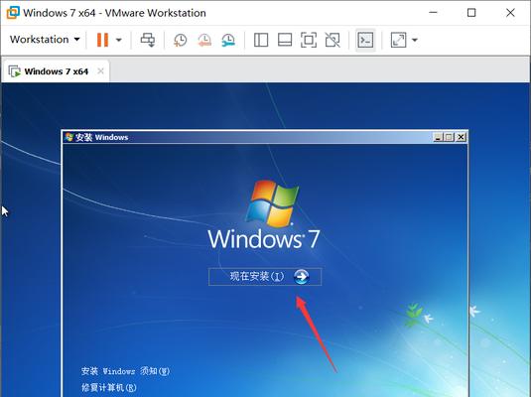Open the console view icon
Screen dimensions: 531x397
coord(365,40)
